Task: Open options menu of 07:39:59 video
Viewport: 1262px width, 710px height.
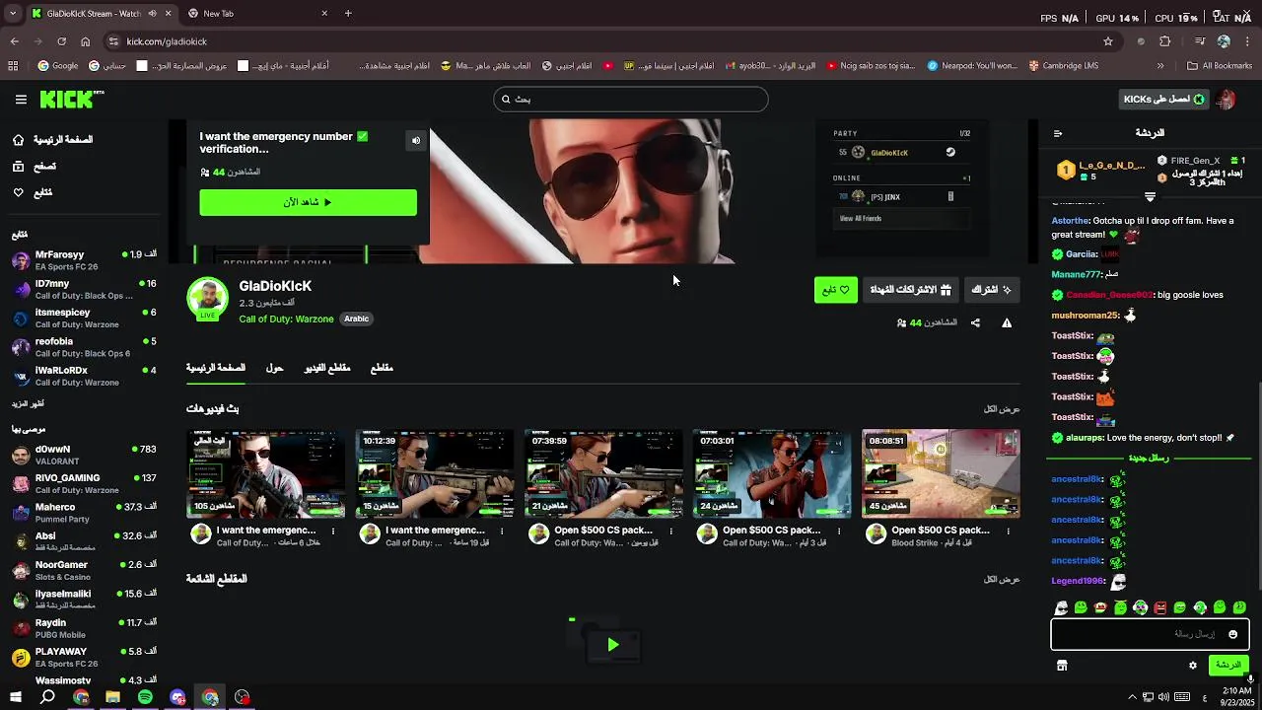Action: click(x=670, y=531)
